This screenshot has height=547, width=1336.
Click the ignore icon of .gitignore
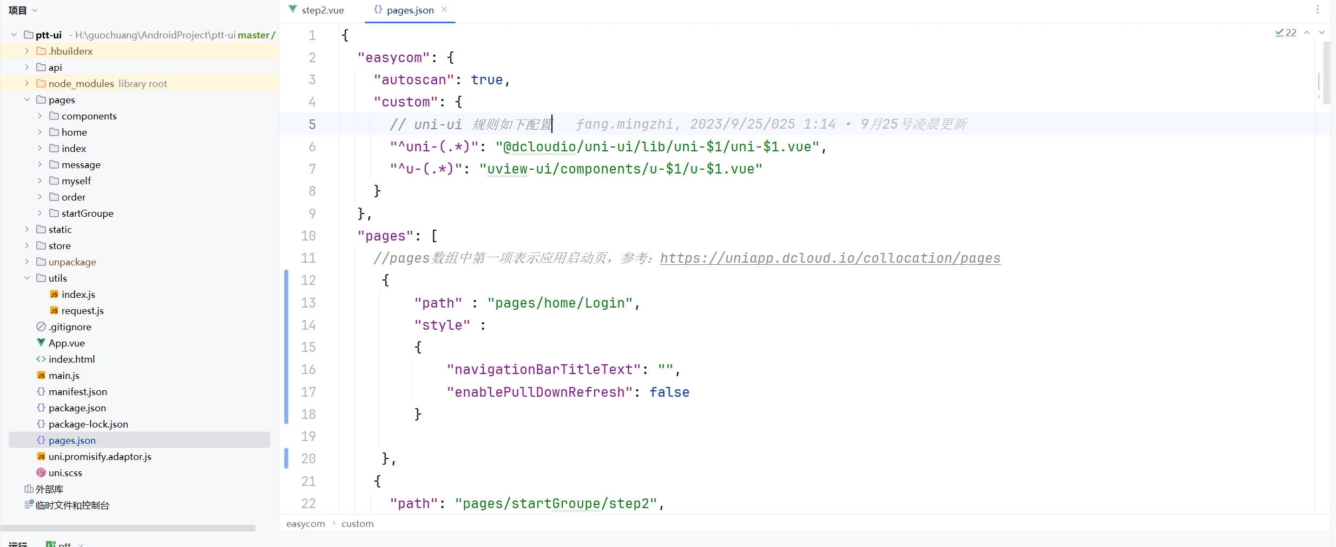(x=41, y=326)
